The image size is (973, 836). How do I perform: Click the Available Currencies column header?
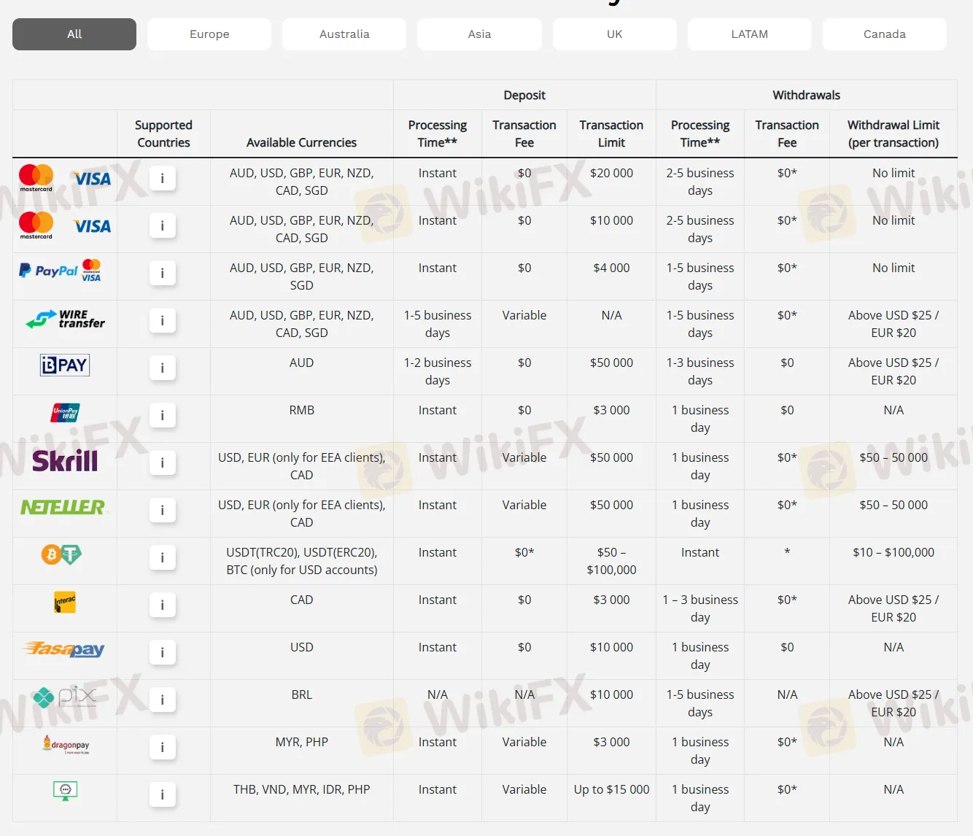tap(301, 142)
